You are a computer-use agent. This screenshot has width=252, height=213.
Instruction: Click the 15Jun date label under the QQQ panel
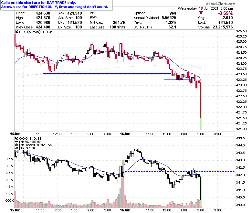tap(15, 210)
